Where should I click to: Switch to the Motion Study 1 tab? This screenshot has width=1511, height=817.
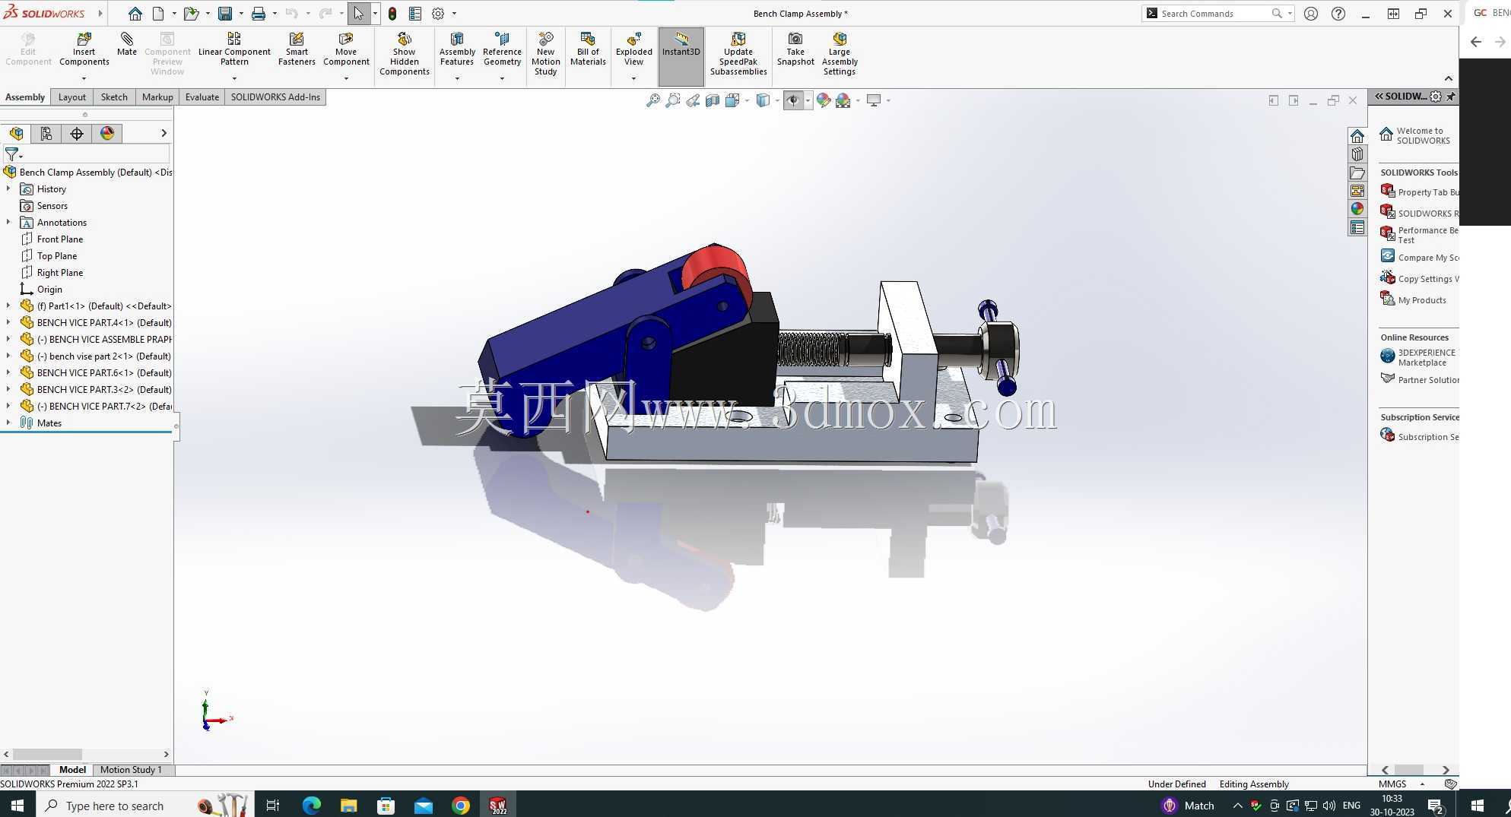131,770
